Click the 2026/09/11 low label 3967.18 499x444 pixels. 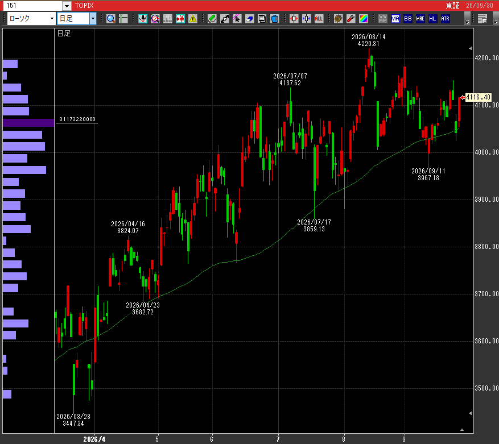pos(428,175)
